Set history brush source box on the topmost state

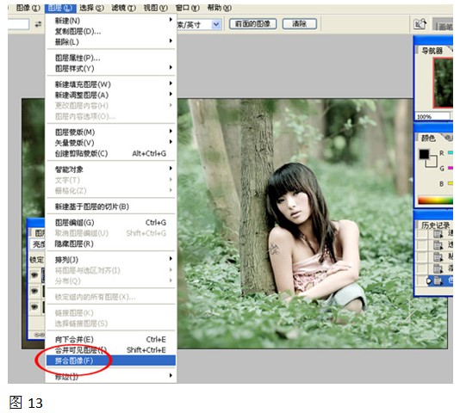pos(421,234)
